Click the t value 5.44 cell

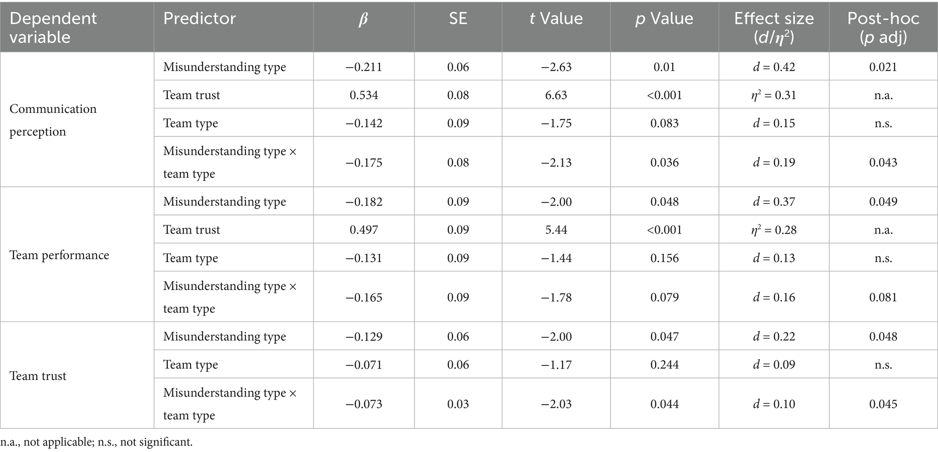pyautogui.click(x=556, y=230)
